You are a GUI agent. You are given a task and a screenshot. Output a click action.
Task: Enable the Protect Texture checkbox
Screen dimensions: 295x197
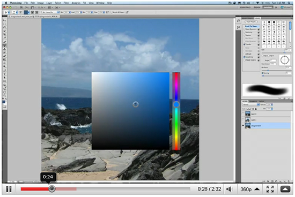[x=245, y=60]
